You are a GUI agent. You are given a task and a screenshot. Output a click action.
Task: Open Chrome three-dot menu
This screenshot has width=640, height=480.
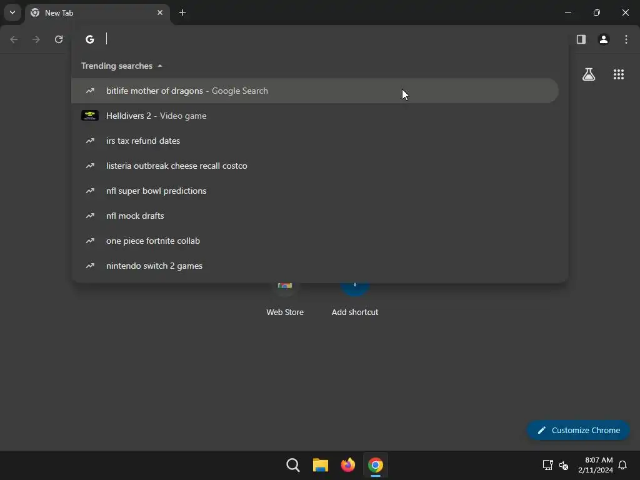coord(626,39)
